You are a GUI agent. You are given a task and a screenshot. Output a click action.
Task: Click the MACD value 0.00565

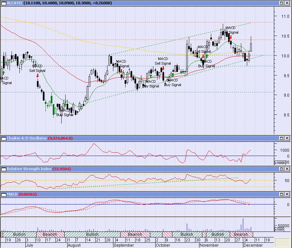click(x=28, y=194)
